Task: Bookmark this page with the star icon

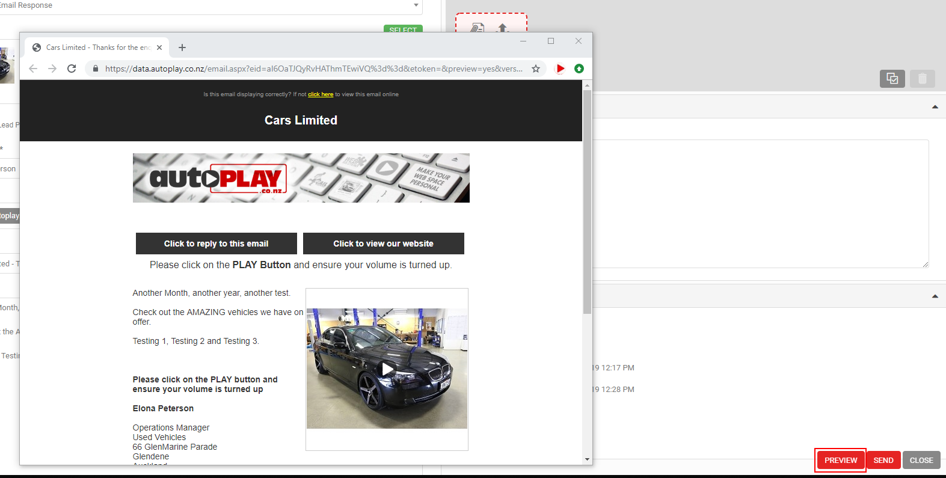Action: tap(536, 69)
